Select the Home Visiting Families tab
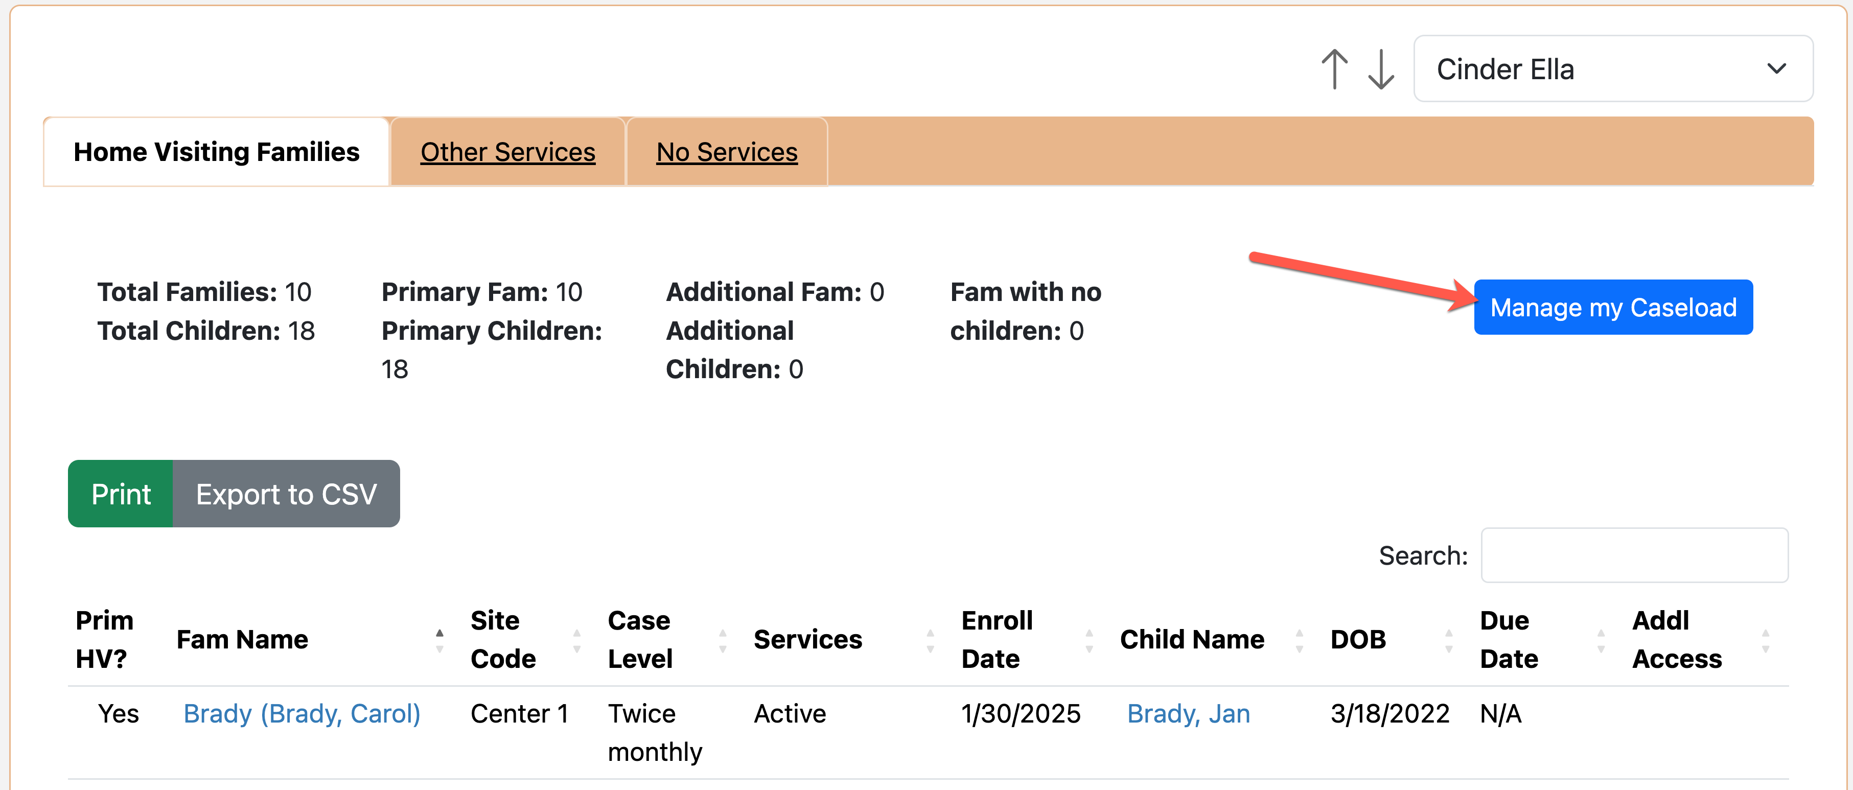This screenshot has width=1853, height=790. pos(217,152)
